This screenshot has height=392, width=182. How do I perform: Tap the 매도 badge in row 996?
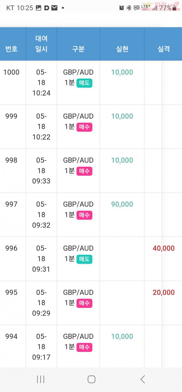[84, 259]
